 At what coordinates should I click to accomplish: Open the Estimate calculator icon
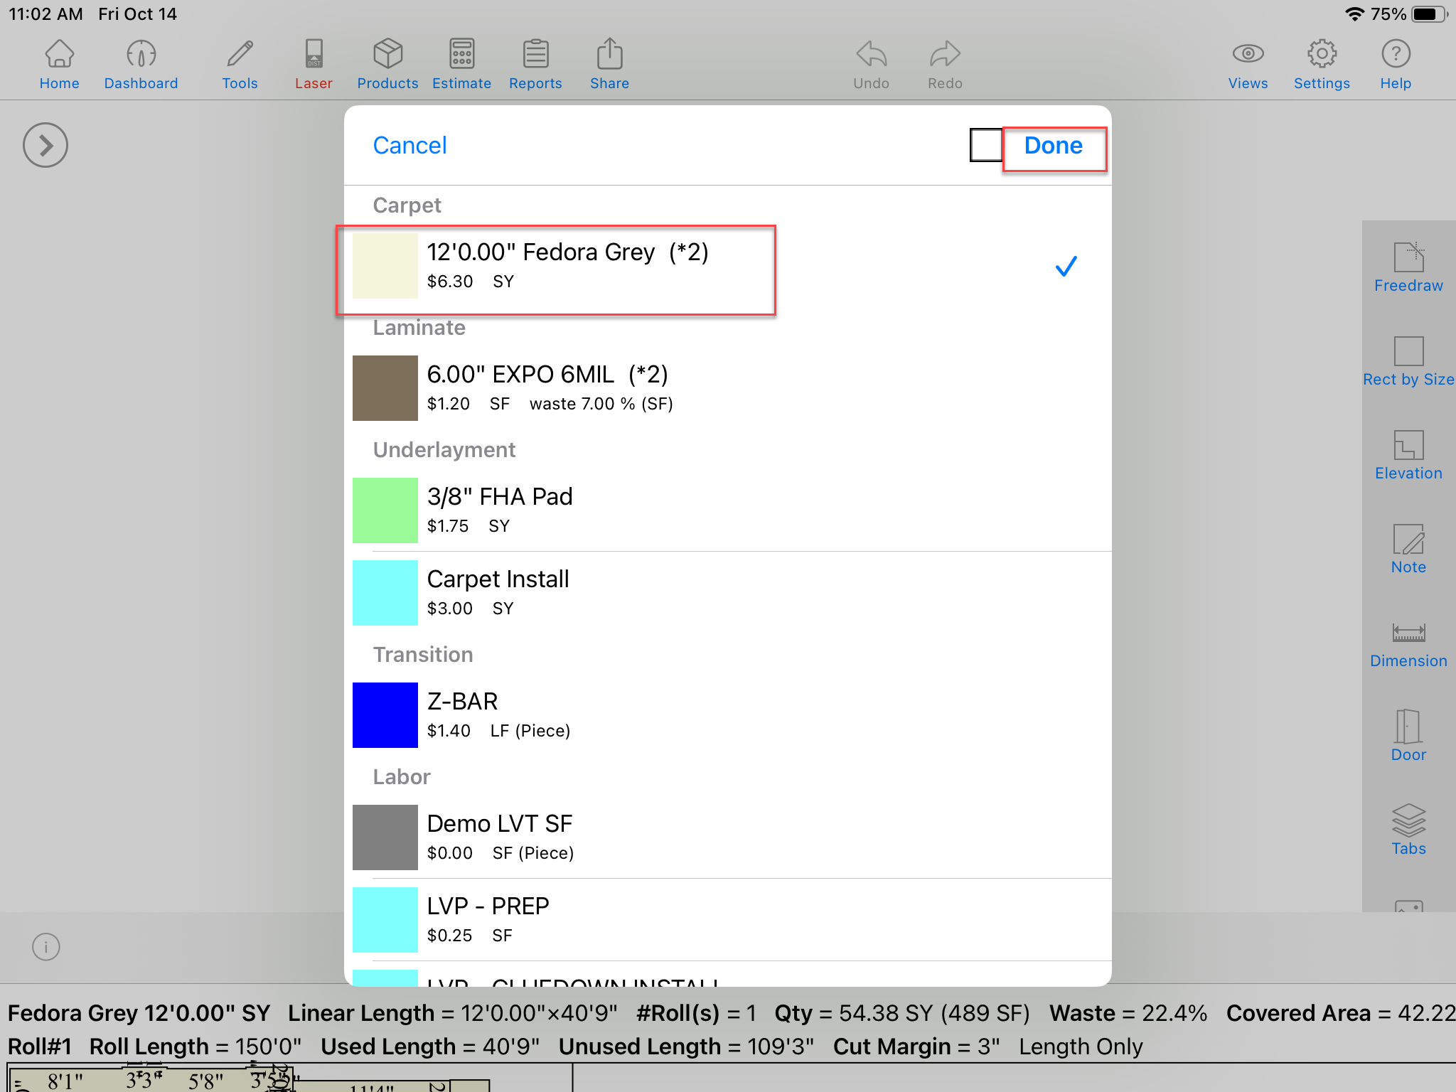click(461, 65)
